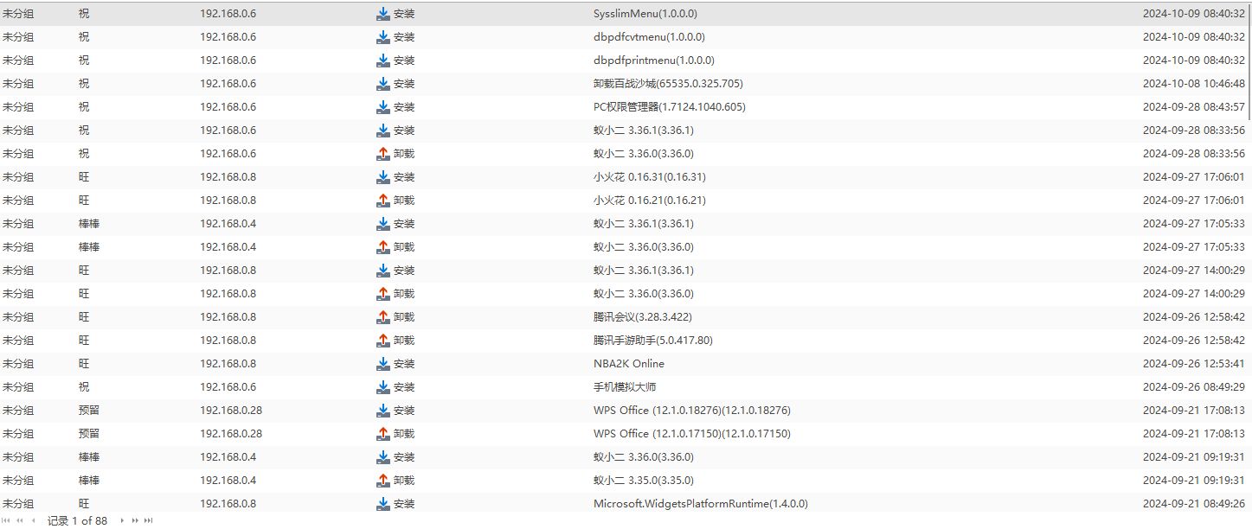
Task: Click the time 2024-09-26 12:53:41
Action: (1194, 364)
